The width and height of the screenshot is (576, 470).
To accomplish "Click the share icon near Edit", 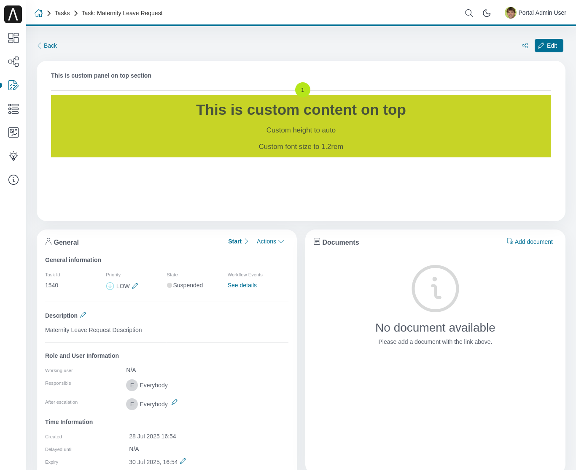I will point(525,45).
